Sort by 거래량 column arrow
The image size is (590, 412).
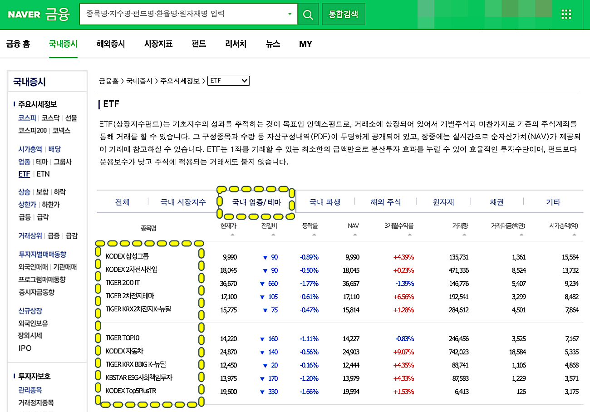[464, 235]
